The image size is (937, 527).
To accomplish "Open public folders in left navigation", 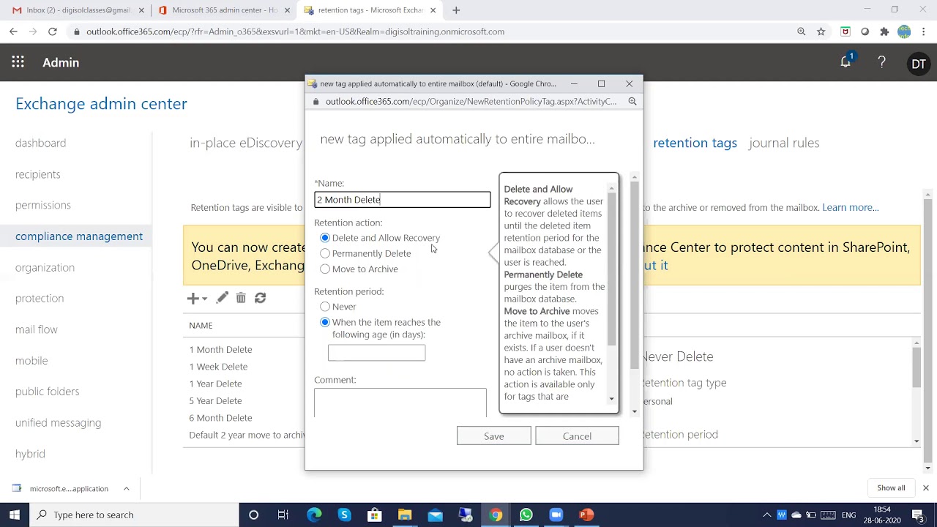I will (48, 392).
